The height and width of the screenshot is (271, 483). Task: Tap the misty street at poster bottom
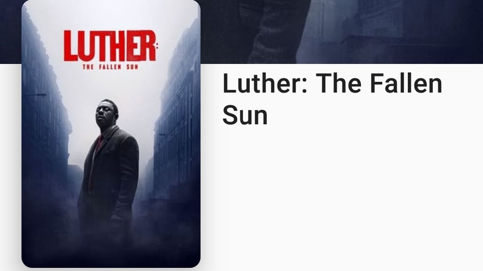click(x=111, y=246)
